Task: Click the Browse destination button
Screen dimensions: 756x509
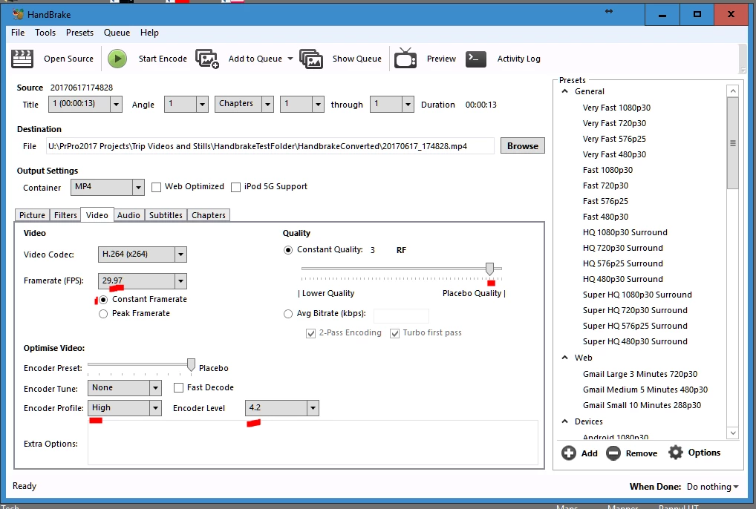Action: (x=523, y=146)
